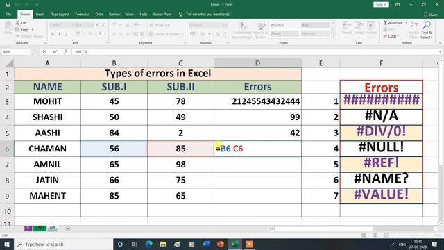Open the File tab
Viewport: 444px width, 250px height.
click(x=8, y=14)
